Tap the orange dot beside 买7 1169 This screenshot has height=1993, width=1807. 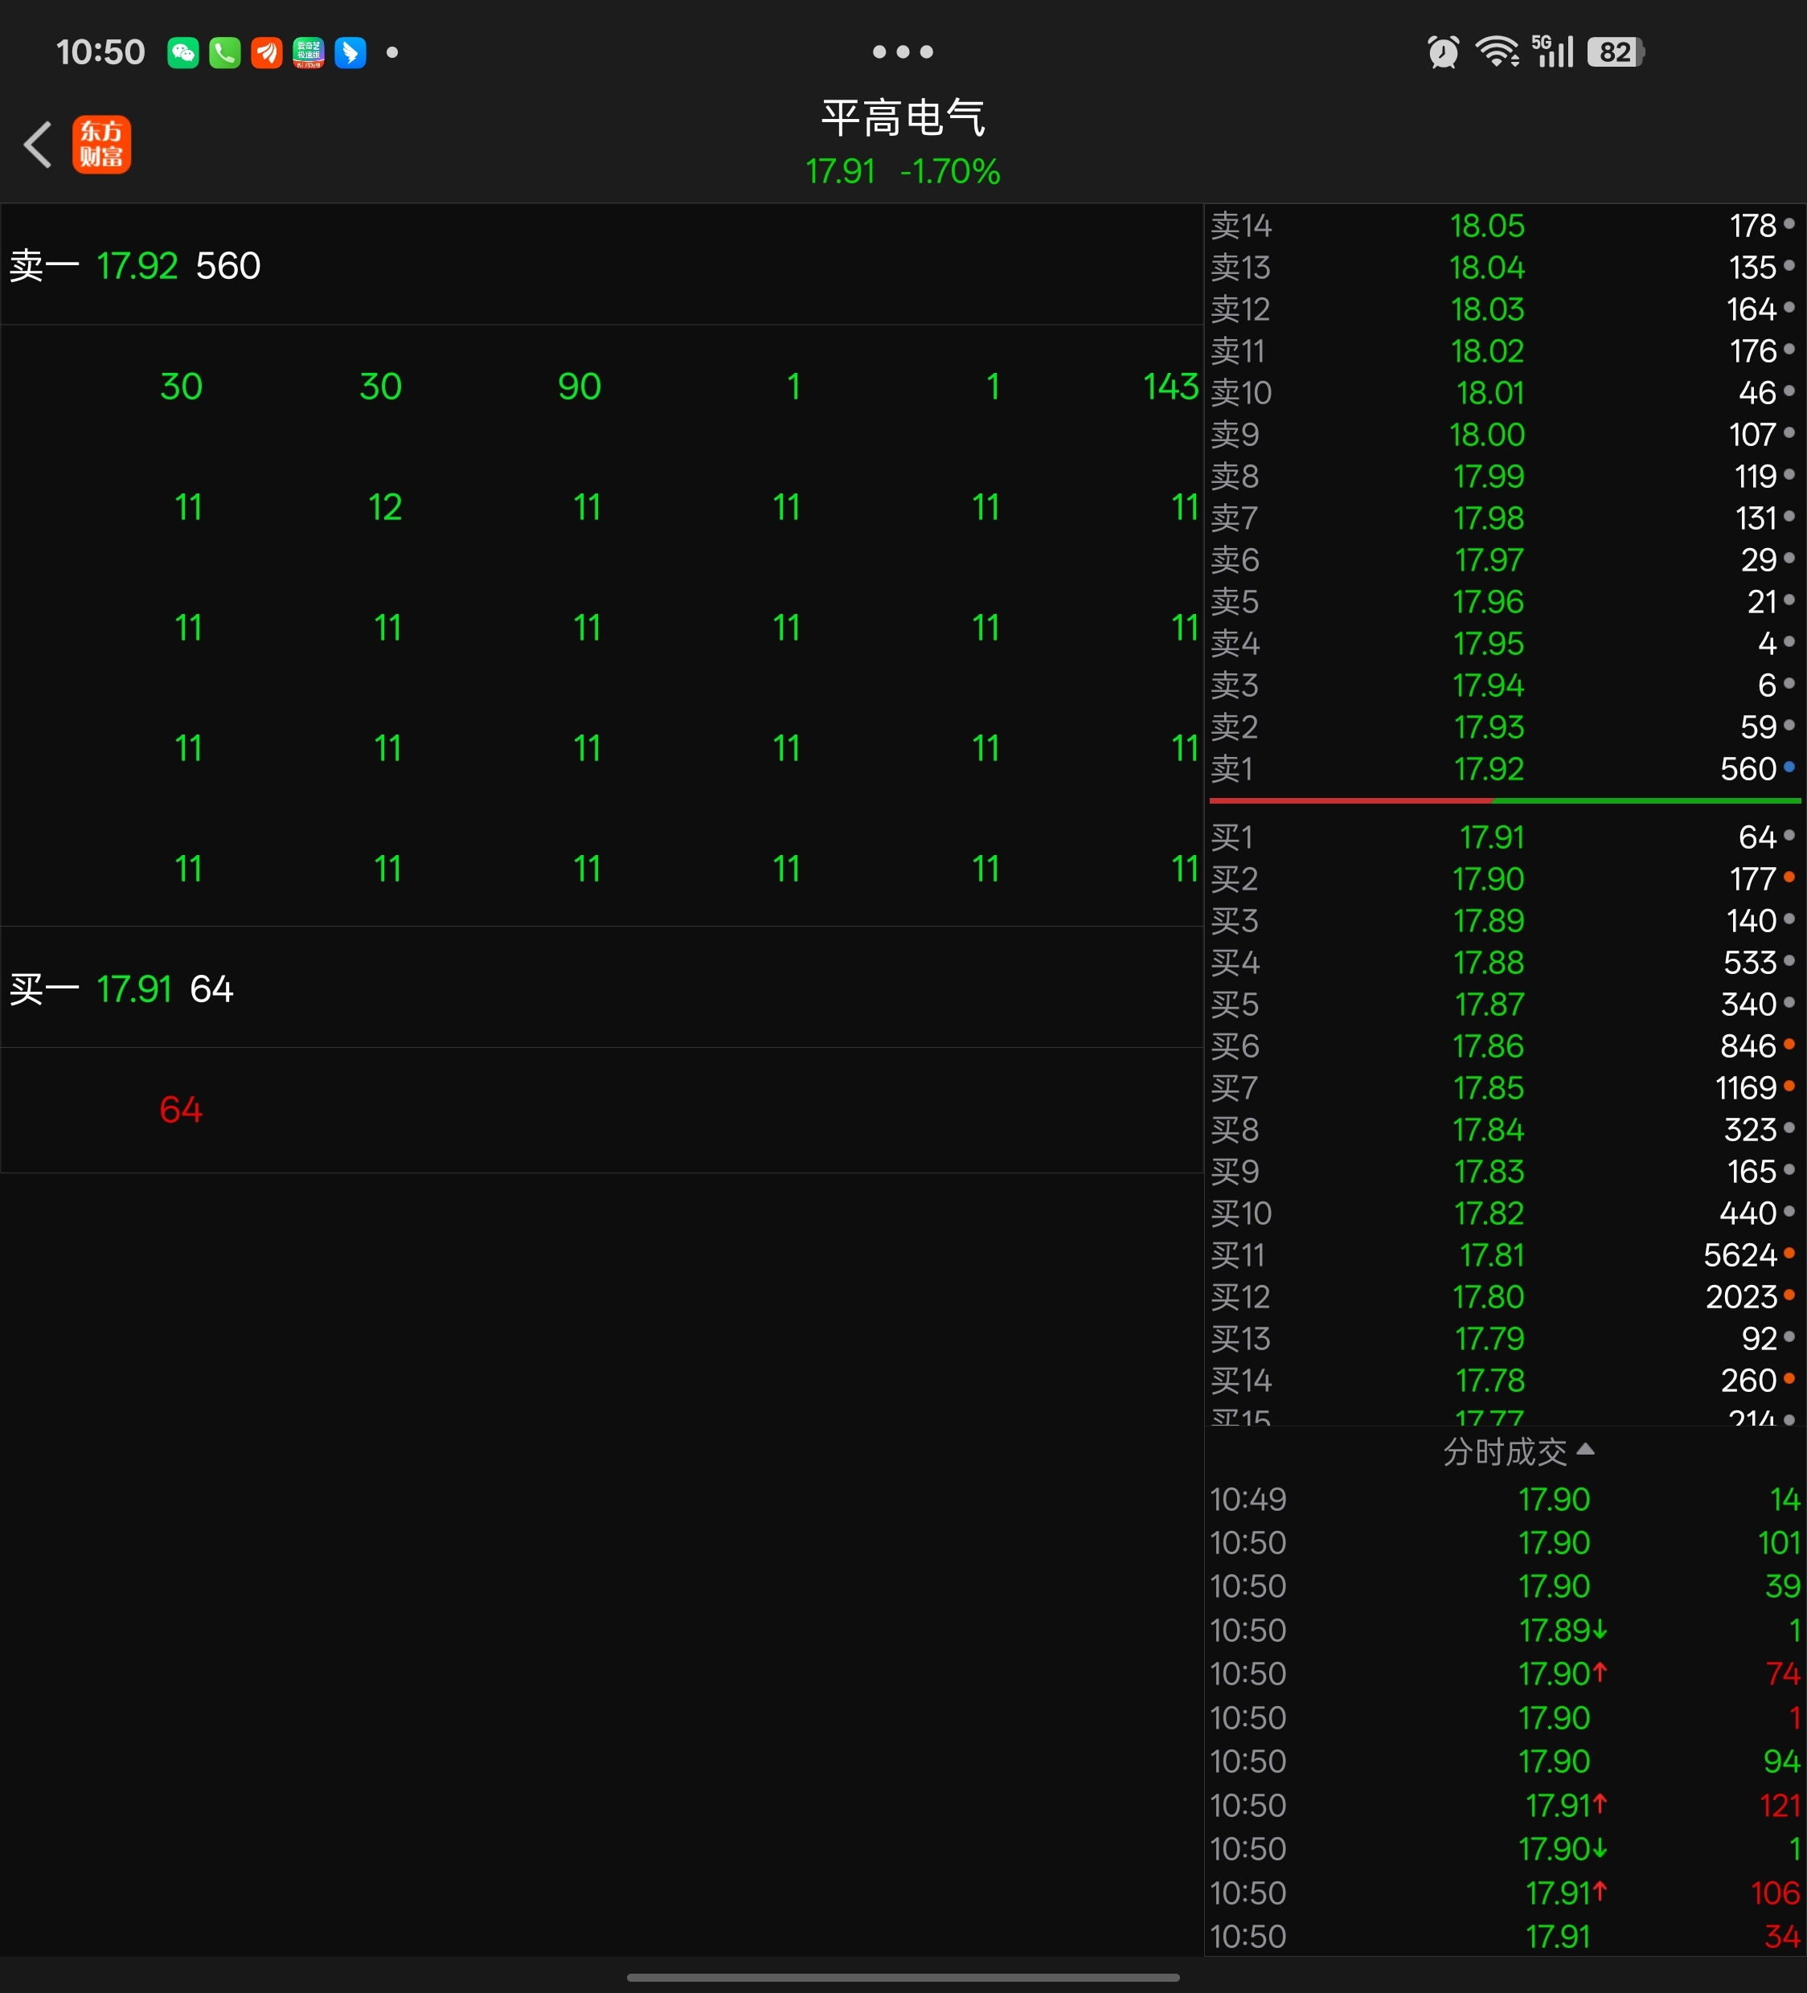tap(1789, 1087)
